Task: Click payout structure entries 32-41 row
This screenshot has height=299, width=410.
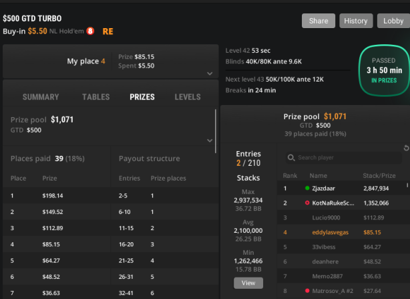Action: coord(165,293)
